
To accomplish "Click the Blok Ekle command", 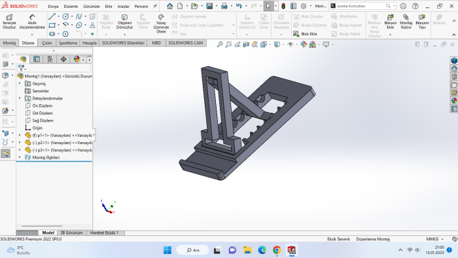I will 306,34.
